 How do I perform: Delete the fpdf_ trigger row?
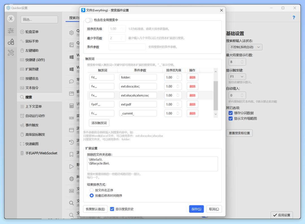[x=192, y=104]
